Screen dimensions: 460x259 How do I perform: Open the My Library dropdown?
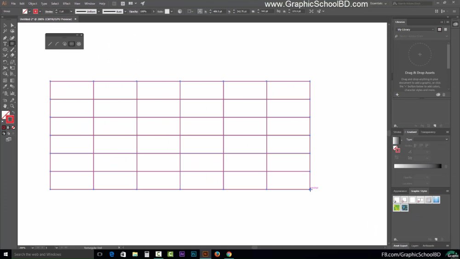click(x=415, y=29)
